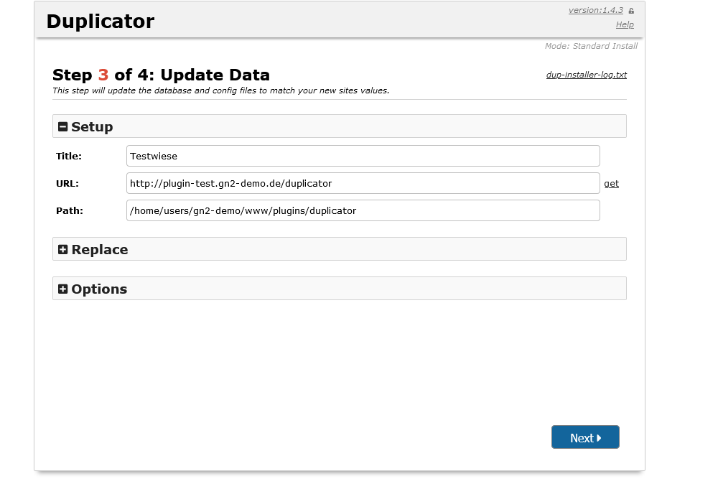
Task: Focus the Path input field
Action: click(x=363, y=210)
